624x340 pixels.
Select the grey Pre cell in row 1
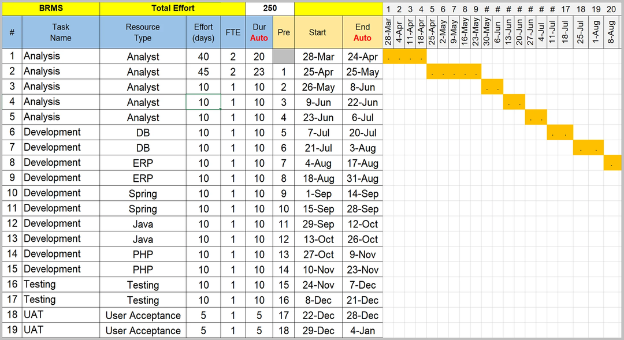[284, 57]
